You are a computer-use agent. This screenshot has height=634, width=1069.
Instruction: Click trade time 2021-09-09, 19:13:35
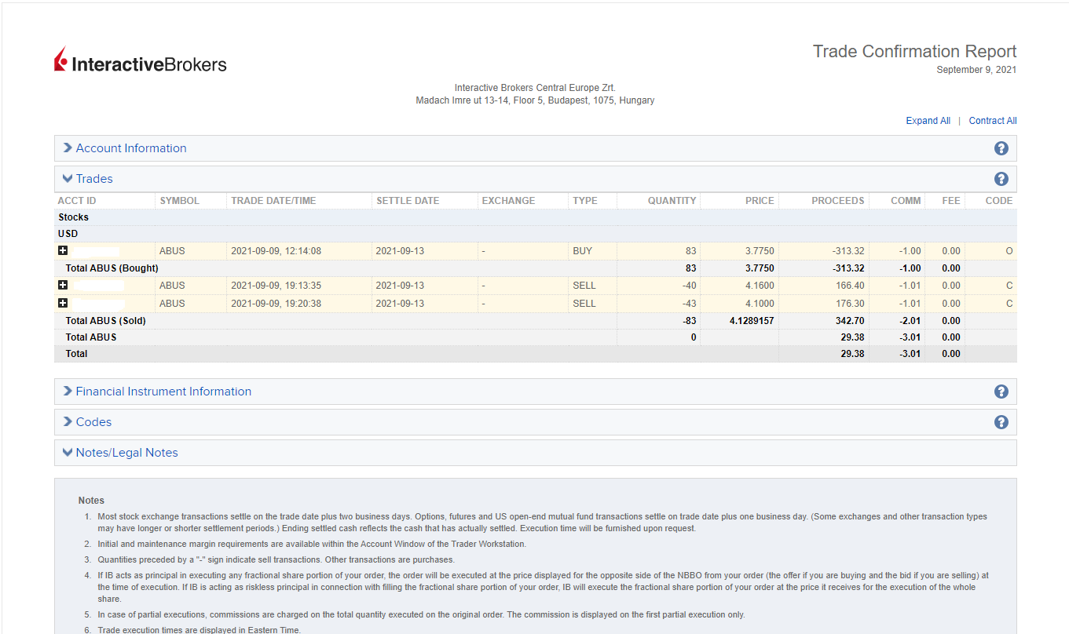click(x=276, y=286)
